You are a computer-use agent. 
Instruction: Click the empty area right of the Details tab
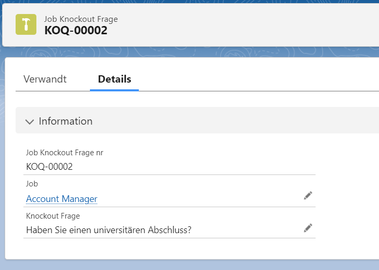tap(250, 79)
